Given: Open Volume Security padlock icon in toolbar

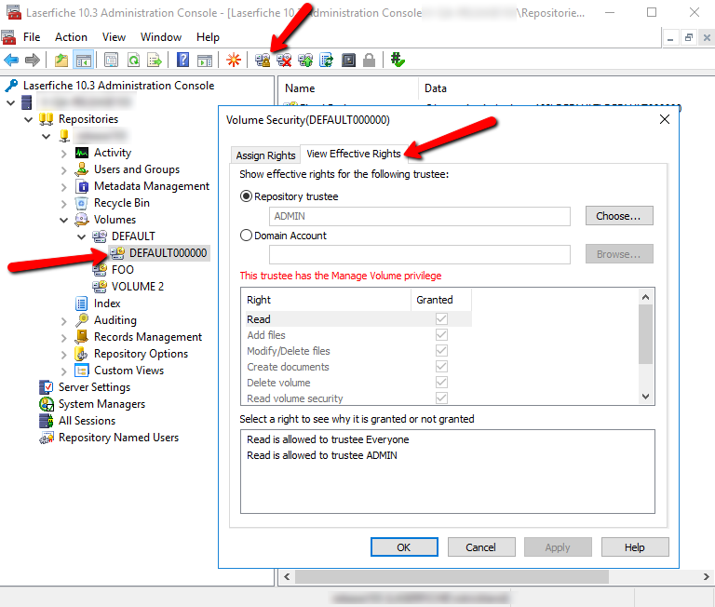Looking at the screenshot, I should (263, 60).
